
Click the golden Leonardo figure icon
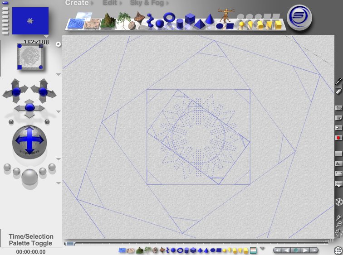tap(226, 15)
